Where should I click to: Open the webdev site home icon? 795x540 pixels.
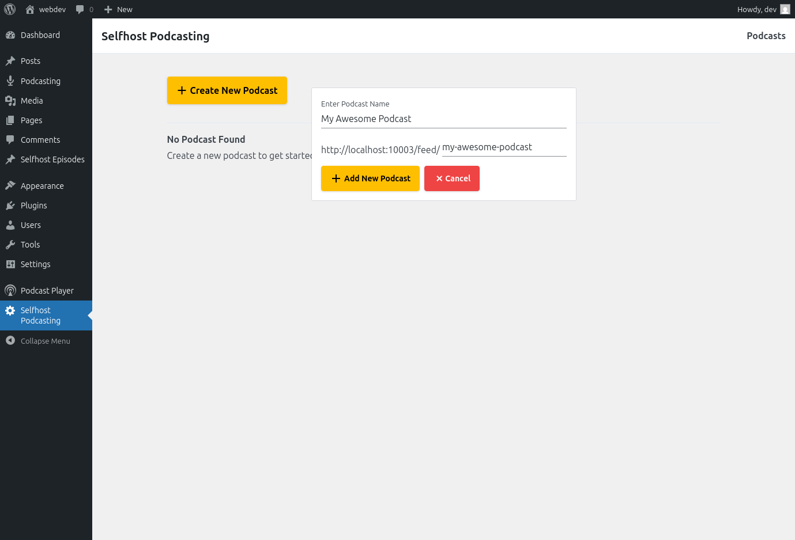(30, 9)
